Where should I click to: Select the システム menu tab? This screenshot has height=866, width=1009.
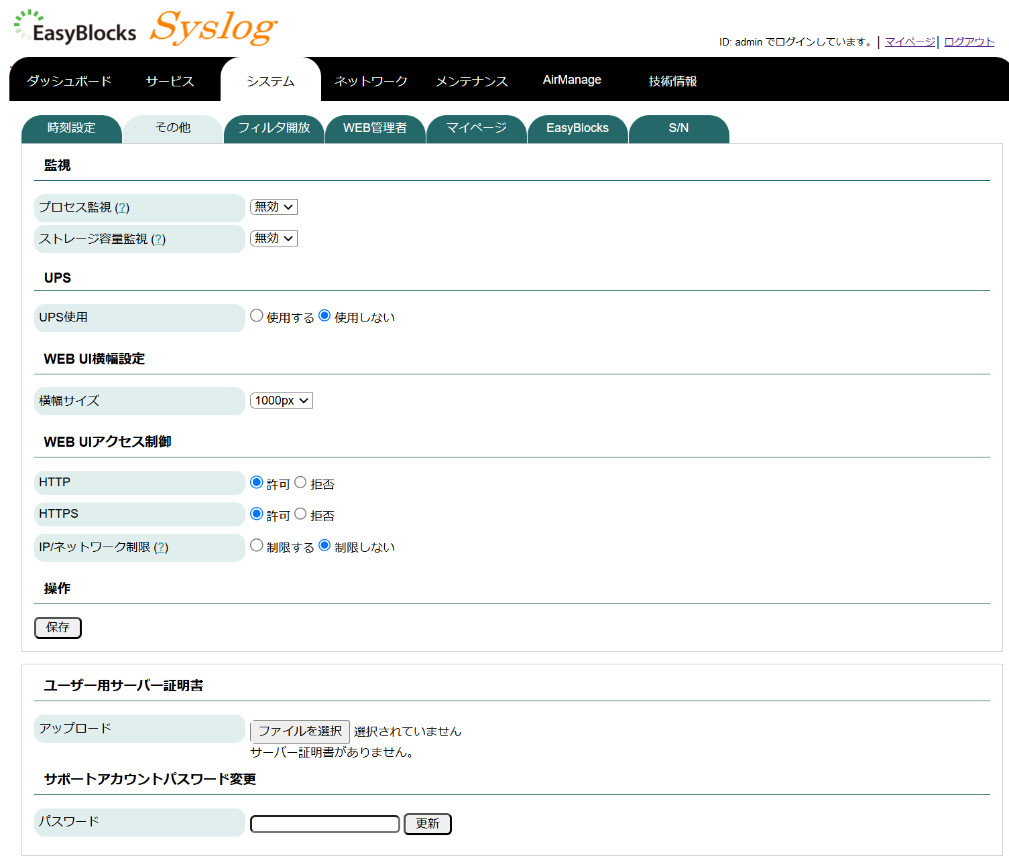(271, 81)
